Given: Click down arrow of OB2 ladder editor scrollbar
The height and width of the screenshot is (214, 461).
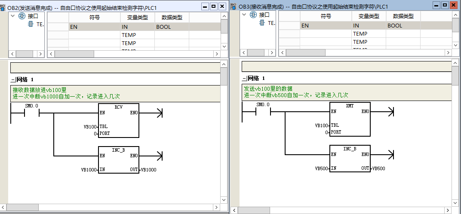Looking at the screenshot, I should (x=224, y=199).
